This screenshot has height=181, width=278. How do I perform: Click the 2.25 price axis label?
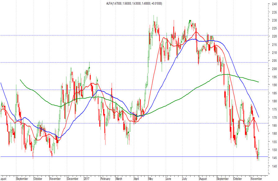274,28
